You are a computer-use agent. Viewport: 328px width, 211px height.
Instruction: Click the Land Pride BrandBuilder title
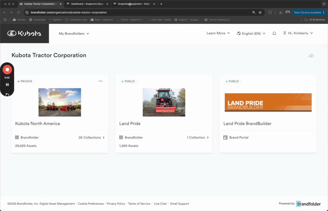(247, 124)
